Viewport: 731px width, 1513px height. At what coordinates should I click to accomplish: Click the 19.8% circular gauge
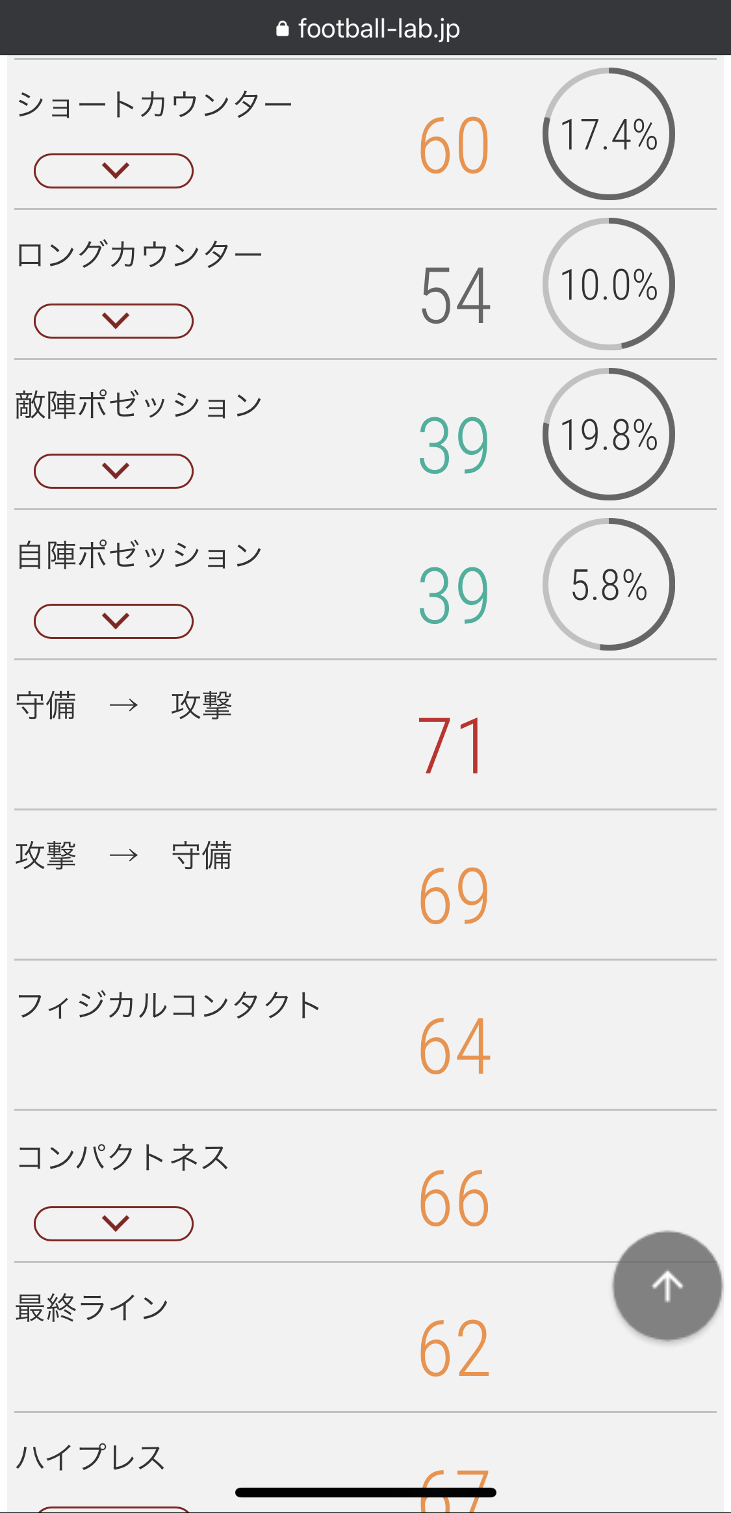click(609, 434)
